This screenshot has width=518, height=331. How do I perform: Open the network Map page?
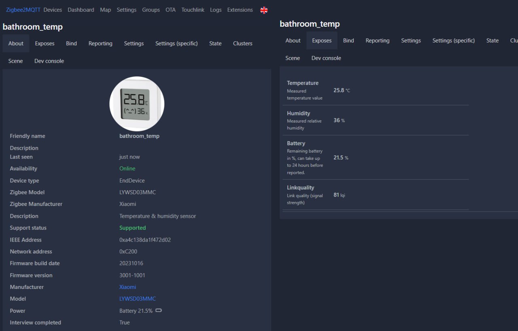[x=105, y=10]
